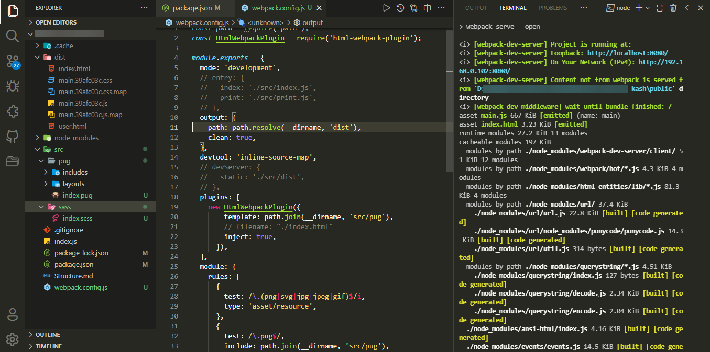Switch to the PROBLEMS panel tab
The width and height of the screenshot is (710, 352).
click(552, 8)
